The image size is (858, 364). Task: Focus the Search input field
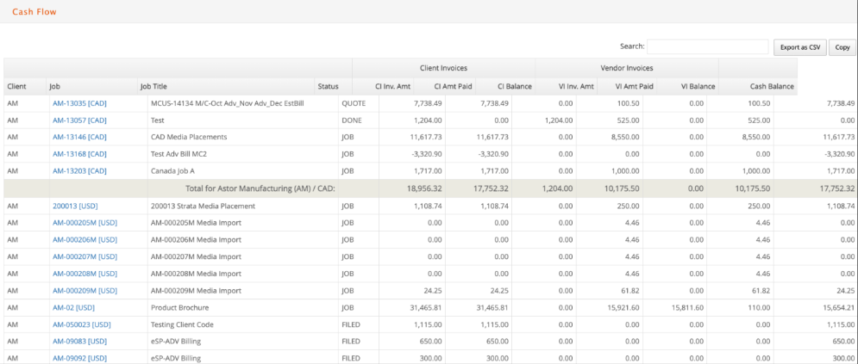point(707,46)
